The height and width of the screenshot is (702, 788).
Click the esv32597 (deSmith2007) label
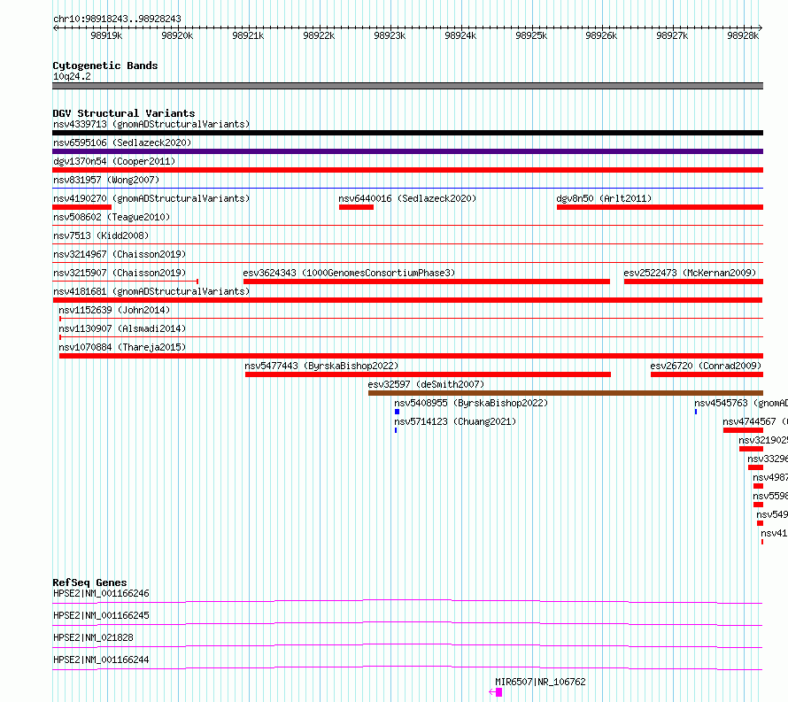pos(426,384)
